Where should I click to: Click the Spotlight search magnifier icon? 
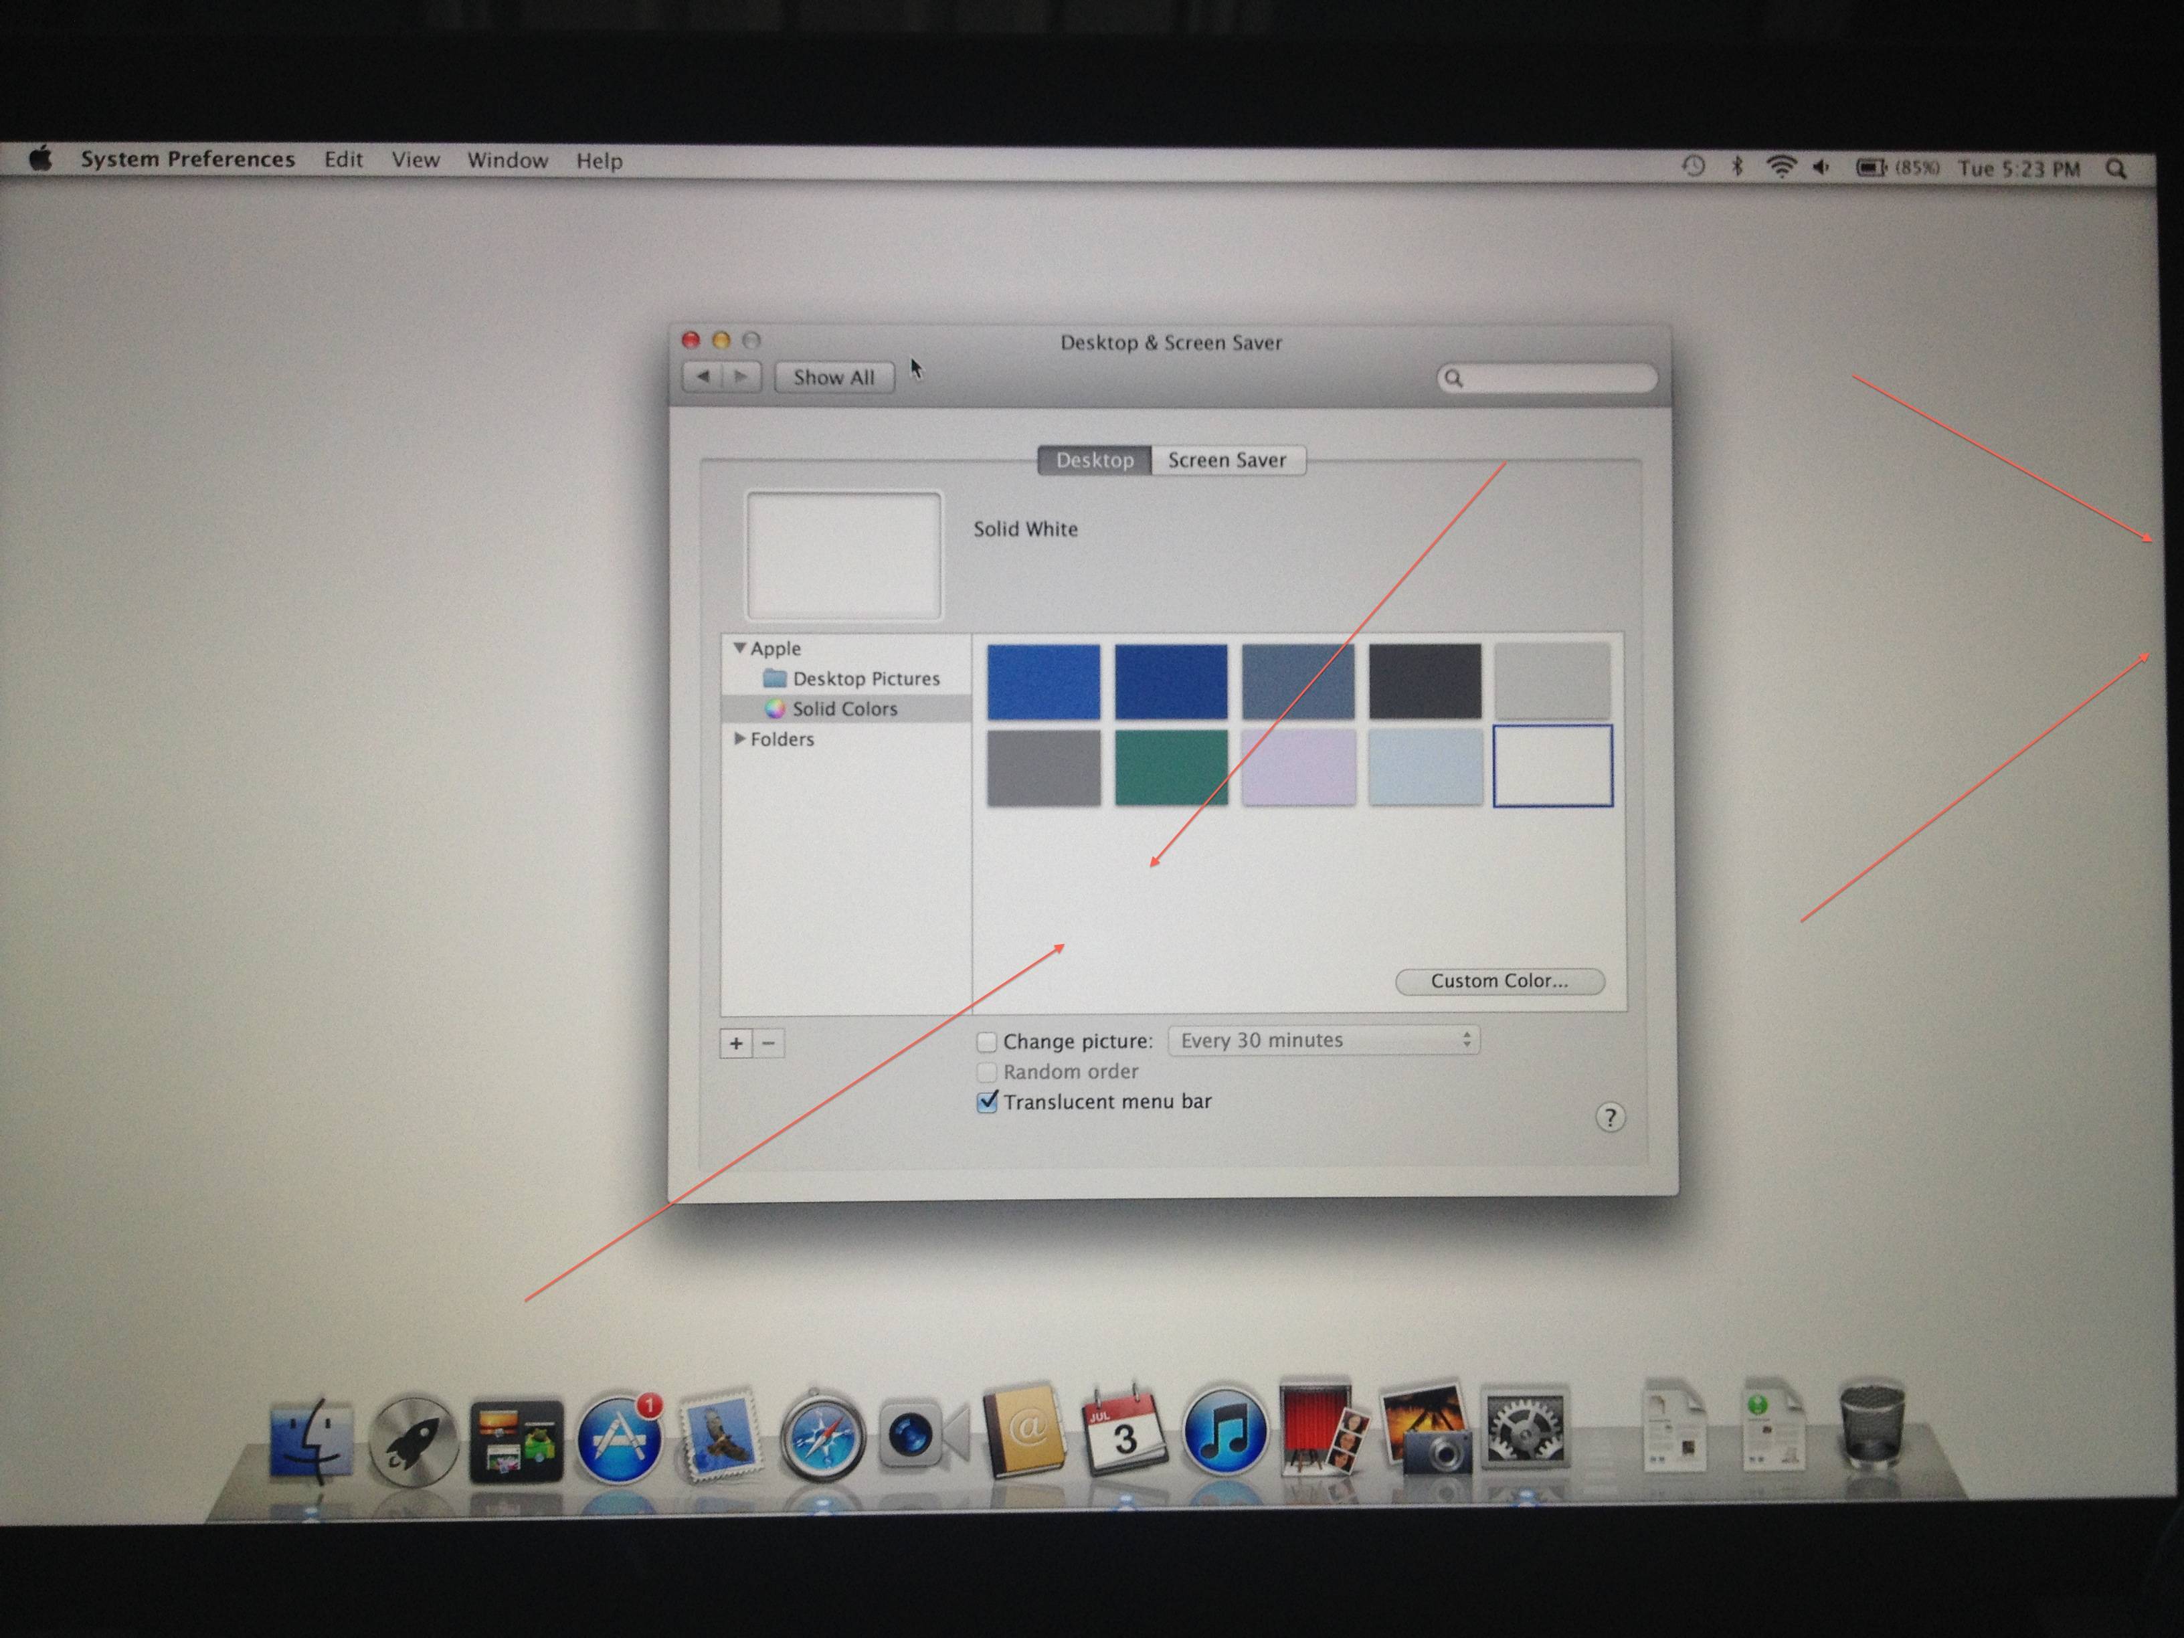[2115, 169]
